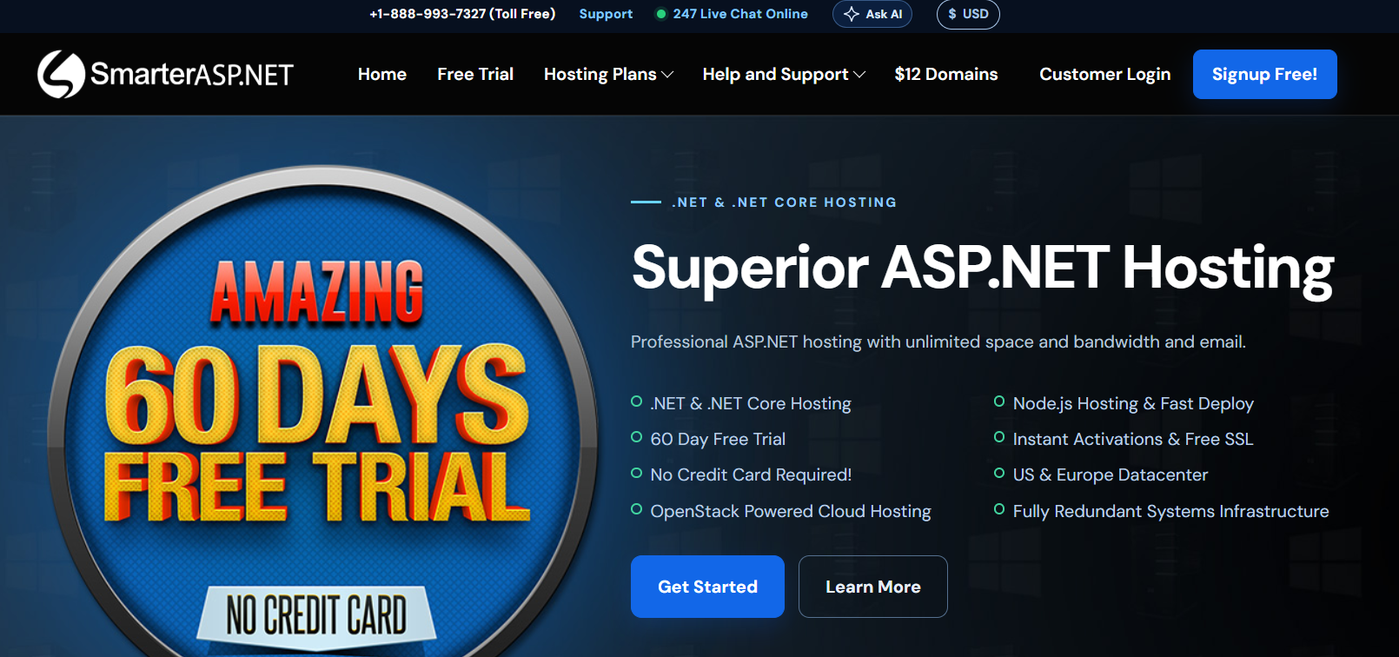Image resolution: width=1399 pixels, height=657 pixels.
Task: Click the Learn More button
Action: [x=873, y=587]
